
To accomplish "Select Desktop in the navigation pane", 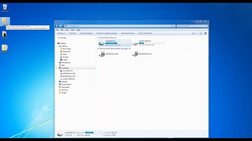I will click(x=63, y=43).
